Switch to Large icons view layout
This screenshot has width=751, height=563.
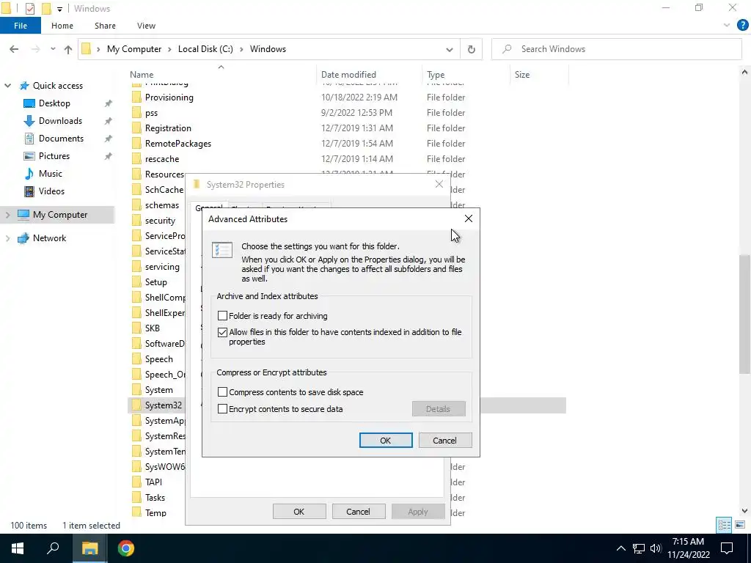pos(739,525)
